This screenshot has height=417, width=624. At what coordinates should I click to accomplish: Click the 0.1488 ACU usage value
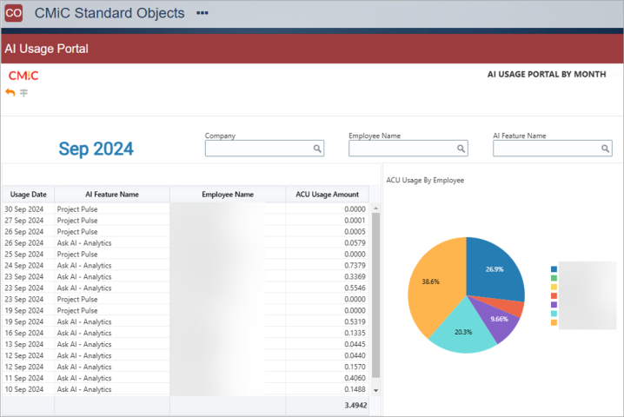click(355, 389)
